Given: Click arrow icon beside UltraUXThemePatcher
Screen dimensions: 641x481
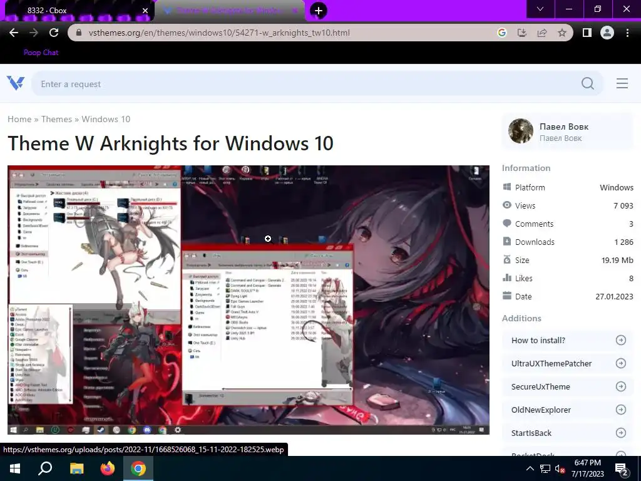Looking at the screenshot, I should [x=620, y=364].
